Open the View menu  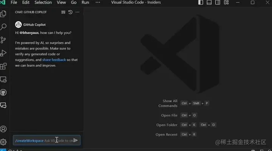(61, 2)
